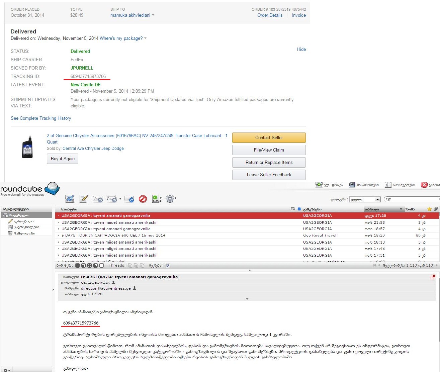Add sender USA2GEORGIA to contacts icon
The image size is (440, 372).
113,282
